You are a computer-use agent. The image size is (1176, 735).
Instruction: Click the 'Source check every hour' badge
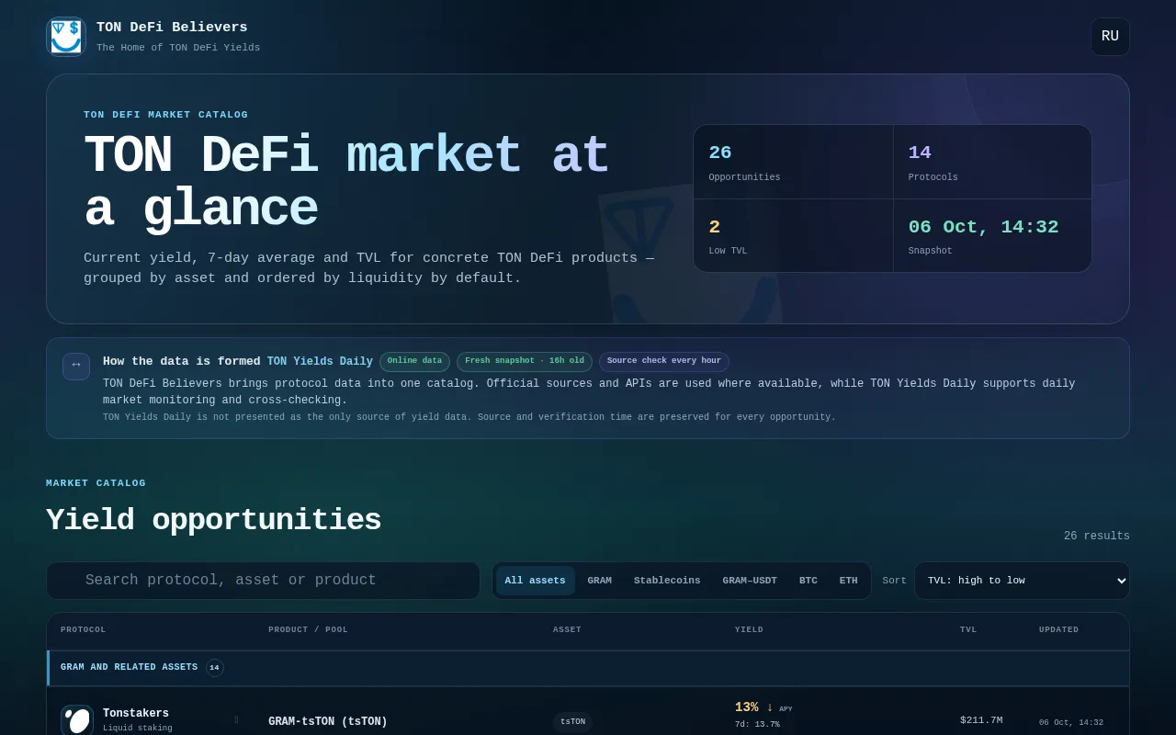664,362
